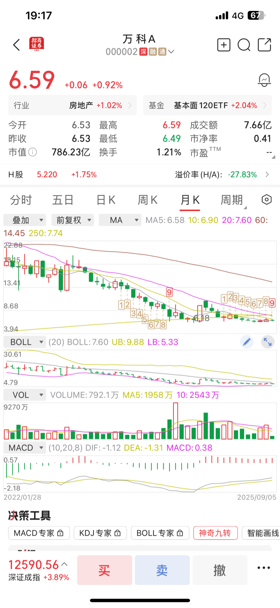Screen dimensions: 280x608
Task: Tap the monthly candlestick chart
Action: (140, 287)
